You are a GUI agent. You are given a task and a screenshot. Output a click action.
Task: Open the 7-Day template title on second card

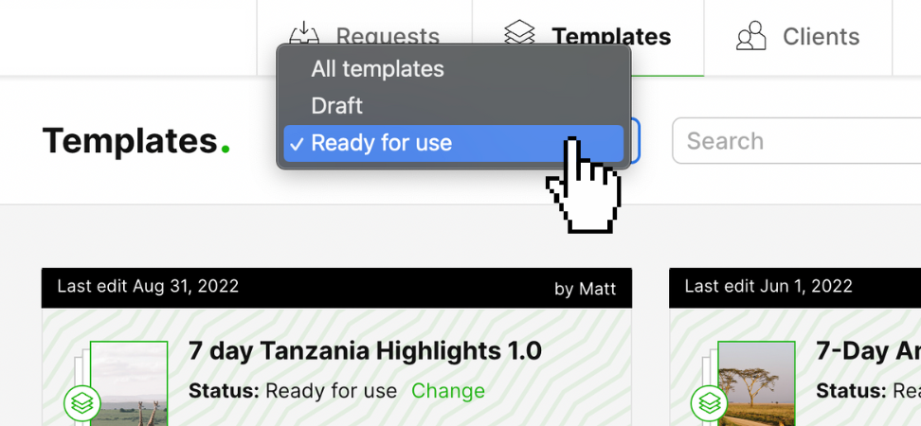tap(867, 351)
